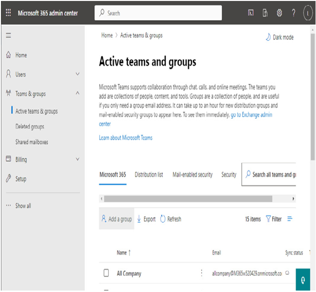Image resolution: width=316 pixels, height=292 pixels.
Task: Open the teal help feedback widget
Action: [x=303, y=280]
